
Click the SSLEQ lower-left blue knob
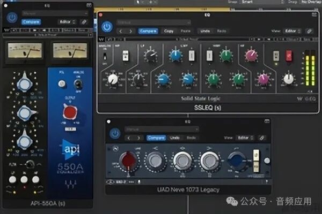coord(163,79)
